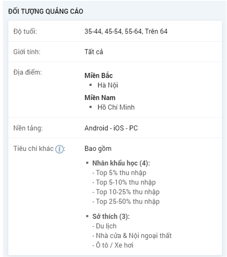Select the Android - iOS - PC value
227x257 pixels.
tap(111, 128)
